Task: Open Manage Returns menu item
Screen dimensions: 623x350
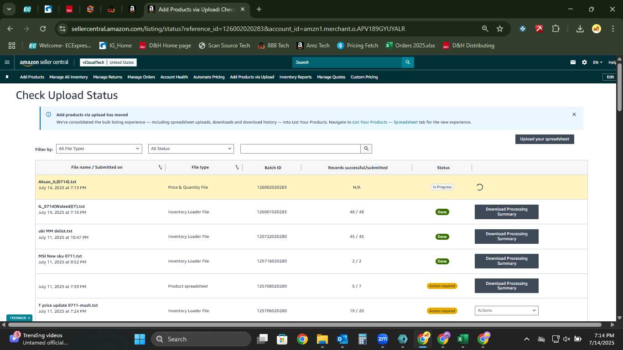Action: (x=108, y=77)
